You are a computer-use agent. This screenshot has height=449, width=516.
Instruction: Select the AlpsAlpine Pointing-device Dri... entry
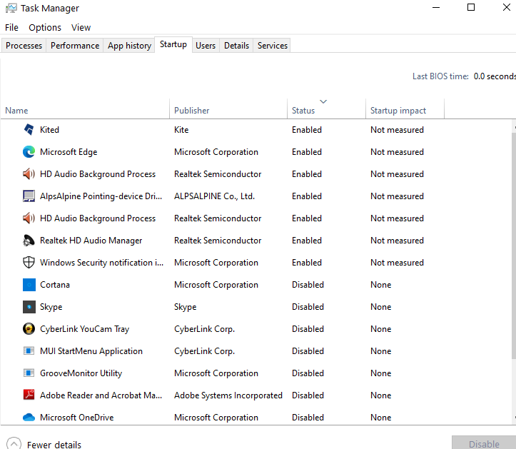coord(101,196)
